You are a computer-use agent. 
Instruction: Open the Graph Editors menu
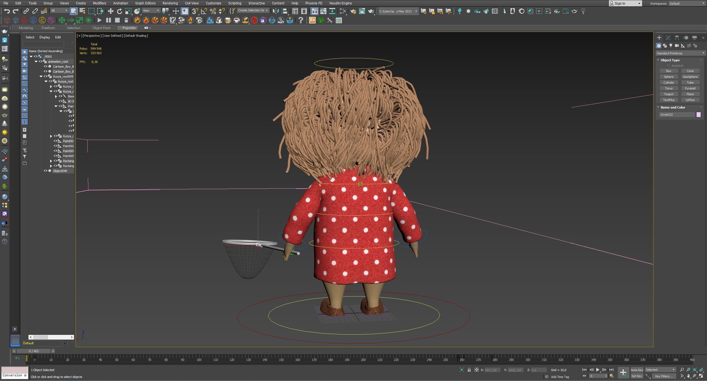[145, 3]
